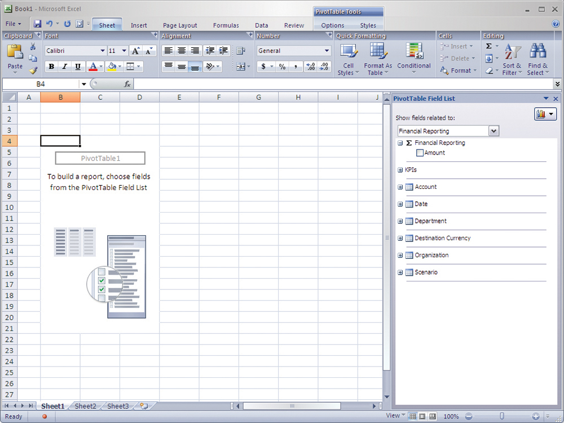Click the Grow Font icon
This screenshot has height=423, width=564.
(135, 51)
